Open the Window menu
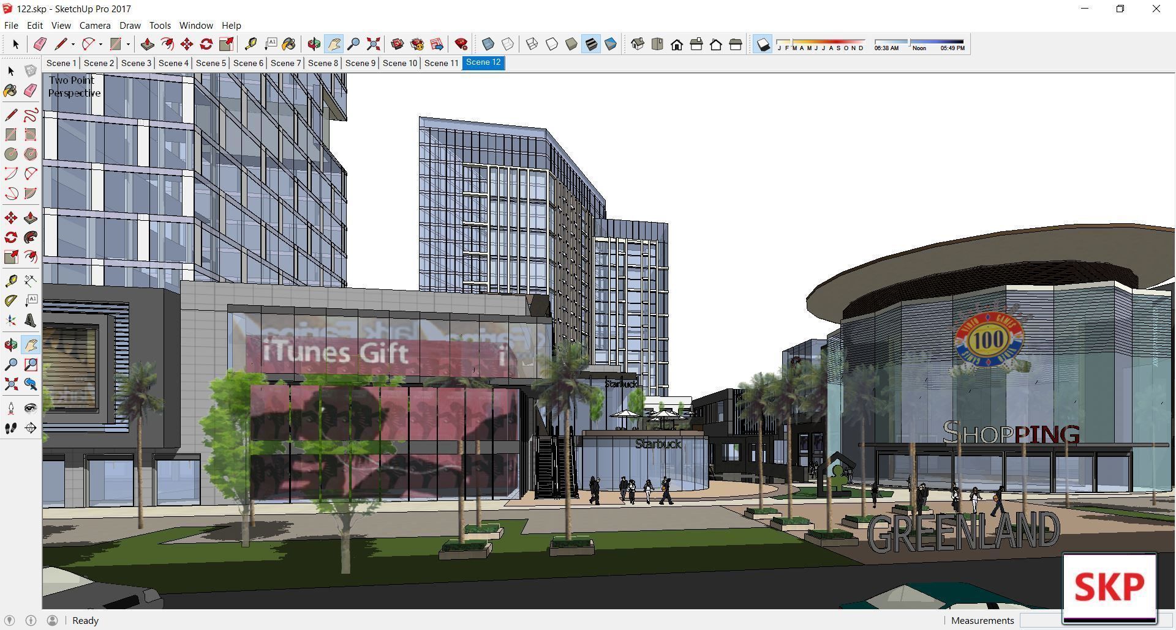The height and width of the screenshot is (630, 1176). pos(196,26)
